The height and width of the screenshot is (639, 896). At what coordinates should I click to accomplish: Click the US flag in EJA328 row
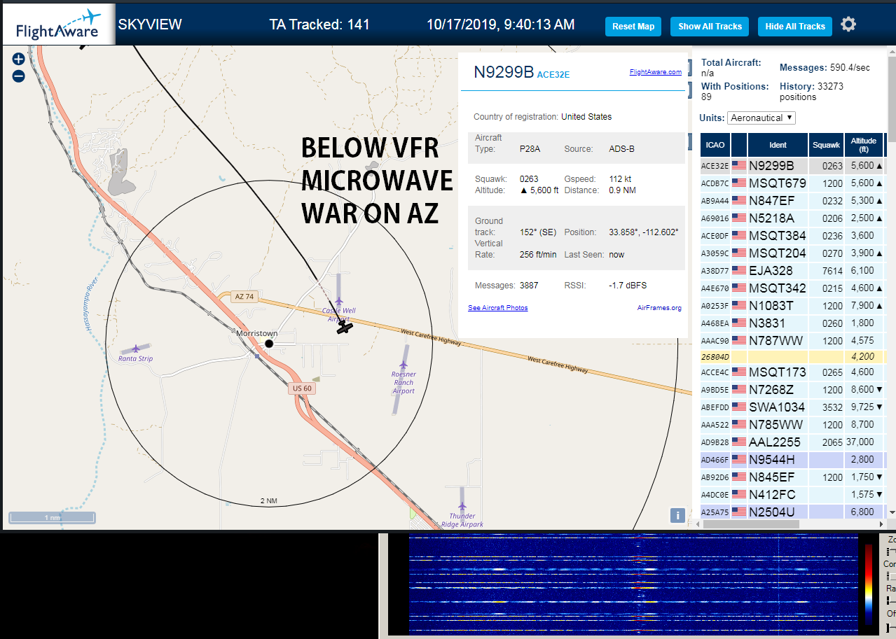pos(739,271)
